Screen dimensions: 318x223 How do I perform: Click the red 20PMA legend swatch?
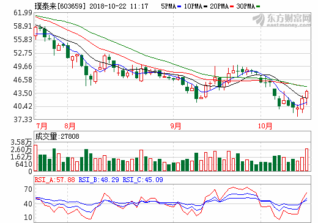click(x=232, y=7)
